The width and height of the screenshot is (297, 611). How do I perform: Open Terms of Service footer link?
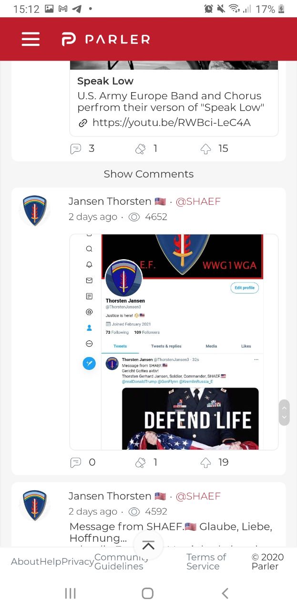[206, 562]
